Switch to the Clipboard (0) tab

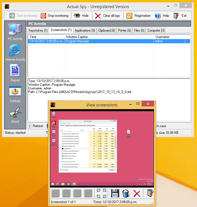click(106, 30)
